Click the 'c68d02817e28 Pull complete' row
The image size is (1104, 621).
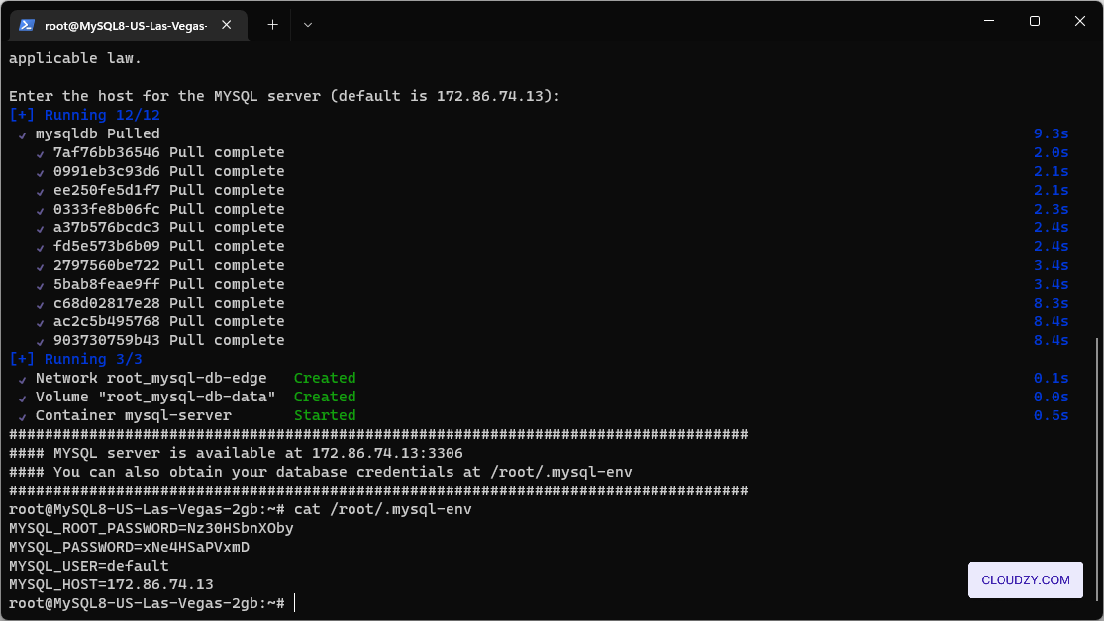[169, 303]
